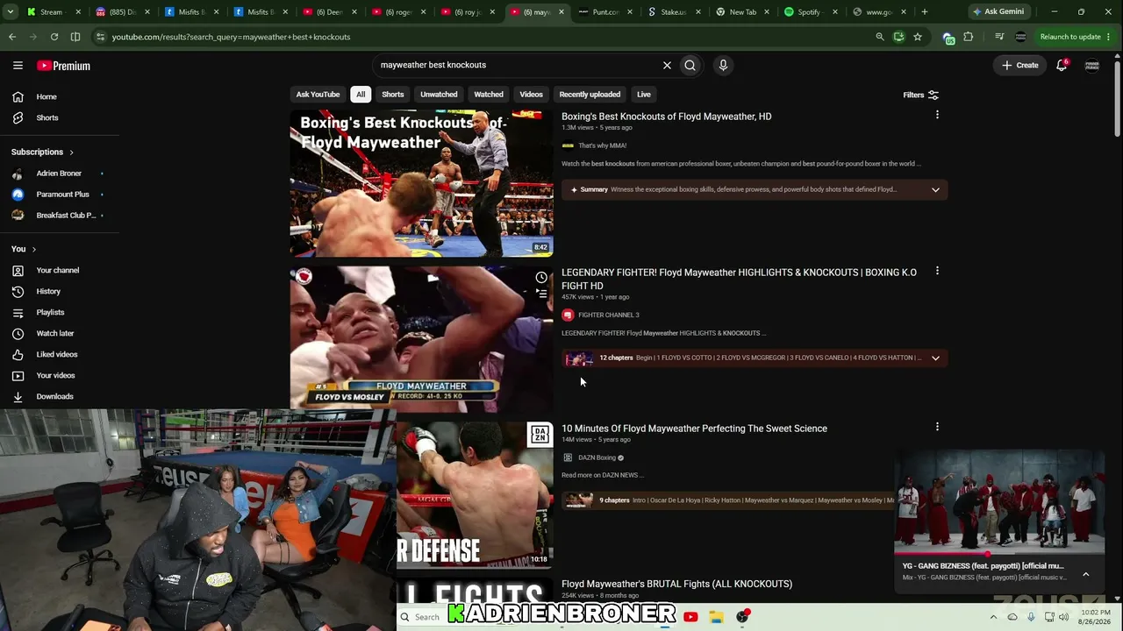Select the Recently uploaded filter chip
The image size is (1123, 631).
(x=590, y=95)
